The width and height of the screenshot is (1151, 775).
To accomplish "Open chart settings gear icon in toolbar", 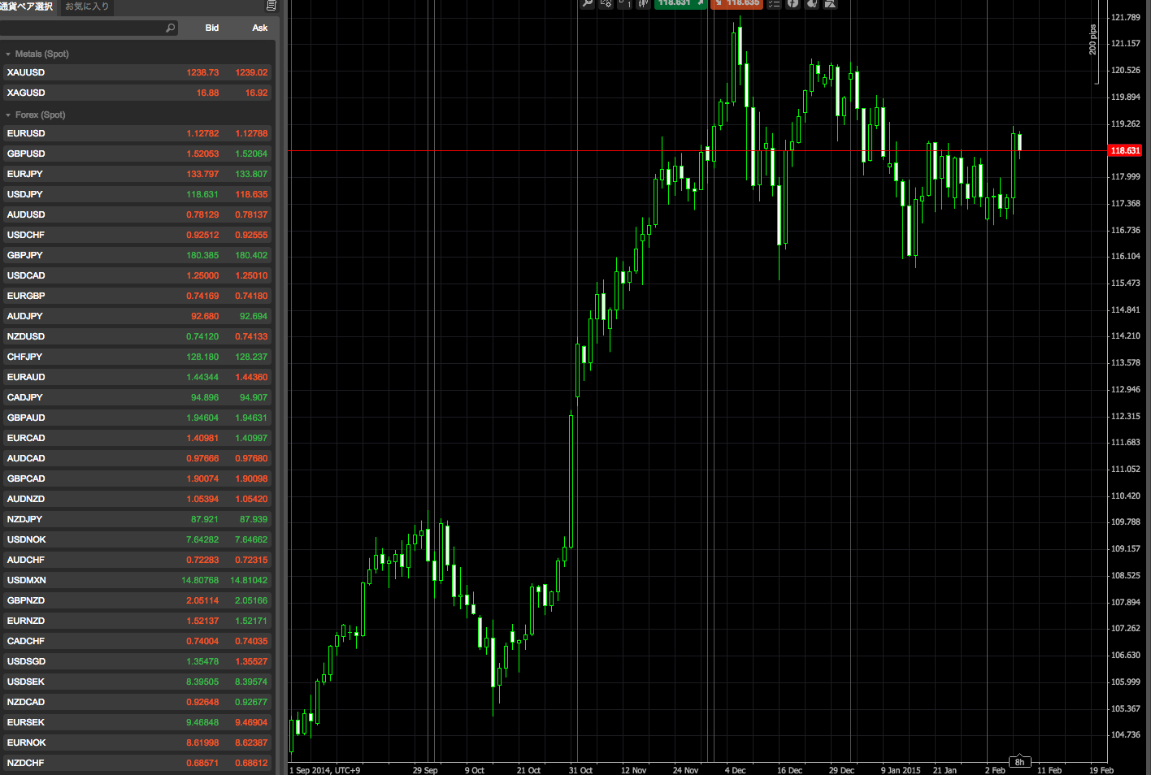I will [606, 3].
